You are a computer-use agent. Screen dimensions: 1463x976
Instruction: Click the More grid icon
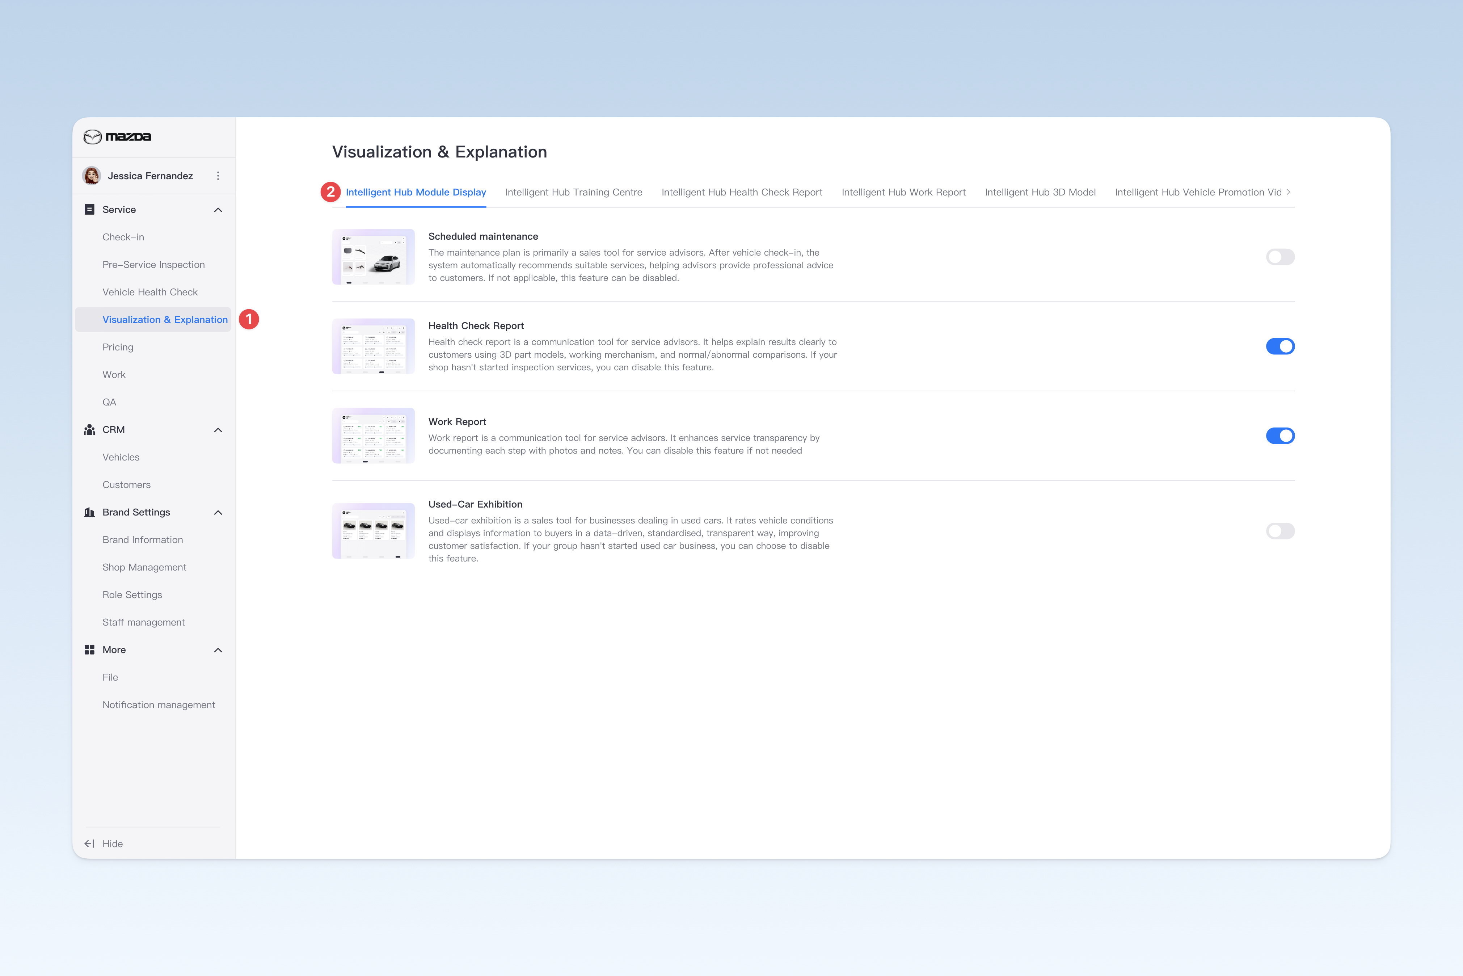tap(90, 650)
